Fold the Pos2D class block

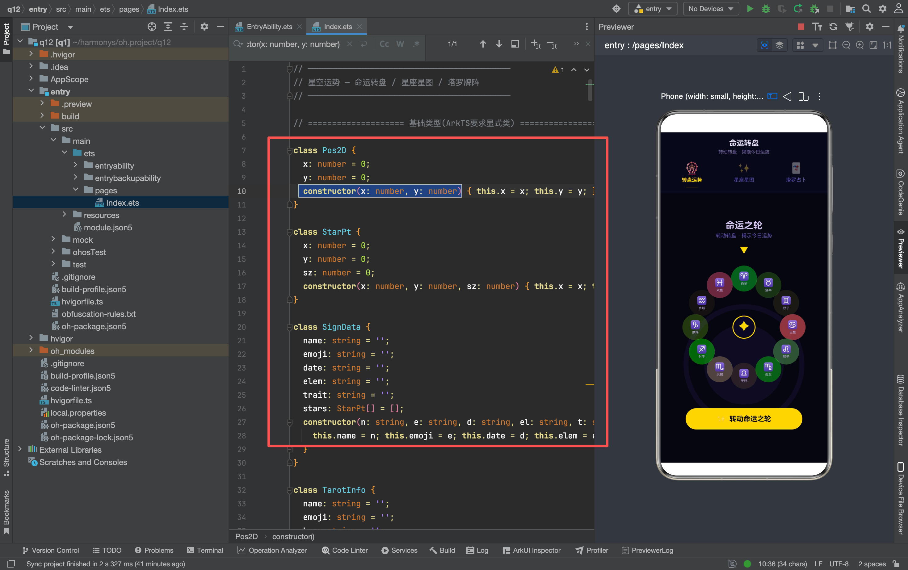click(x=290, y=150)
